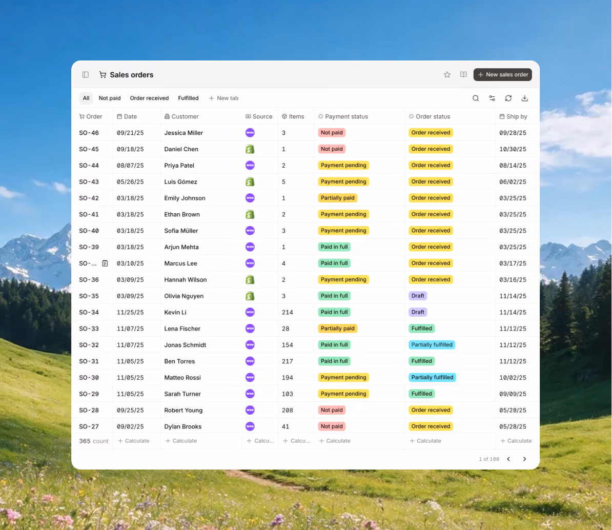Screen dimensions: 612x530
Task: Click WooCommerce source icon for Kevin Li
Action: click(x=250, y=312)
